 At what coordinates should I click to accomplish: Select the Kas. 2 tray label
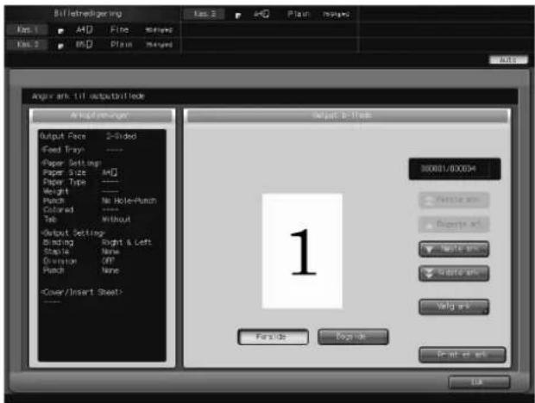pos(27,44)
